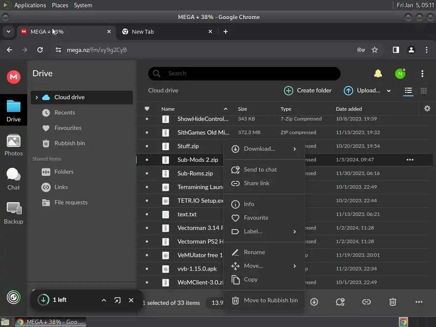Open notifications bell
This screenshot has height=327, width=436.
[378, 74]
